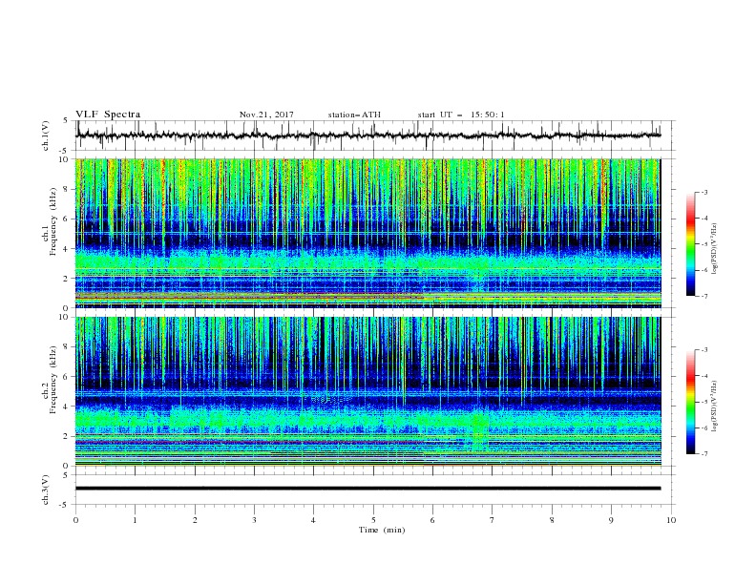Click the "ch.3(V)" axis label

(x=46, y=490)
